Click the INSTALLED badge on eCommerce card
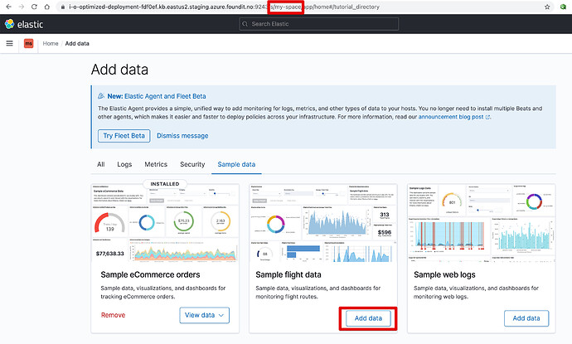The image size is (572, 344). [165, 184]
